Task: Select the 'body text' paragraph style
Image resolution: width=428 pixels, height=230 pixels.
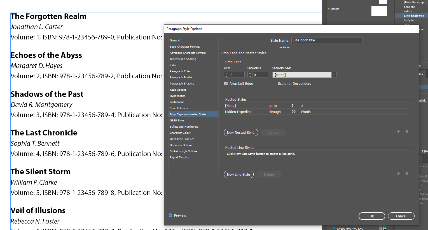Action: (x=409, y=20)
